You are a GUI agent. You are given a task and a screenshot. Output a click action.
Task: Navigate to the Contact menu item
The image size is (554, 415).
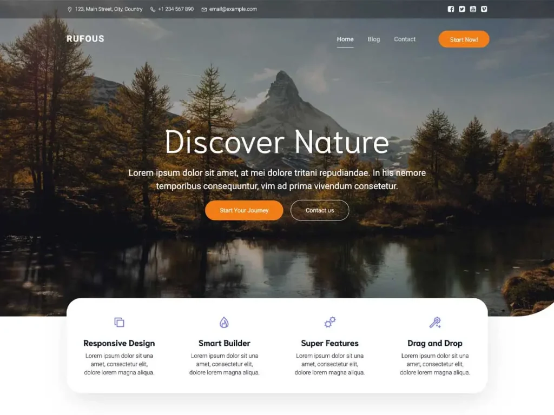pyautogui.click(x=405, y=39)
